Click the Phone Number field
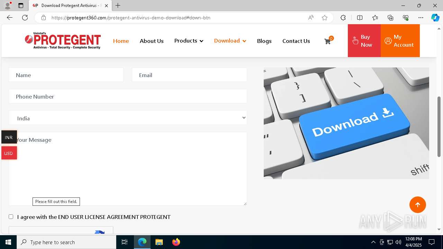443x249 pixels. coord(128,96)
